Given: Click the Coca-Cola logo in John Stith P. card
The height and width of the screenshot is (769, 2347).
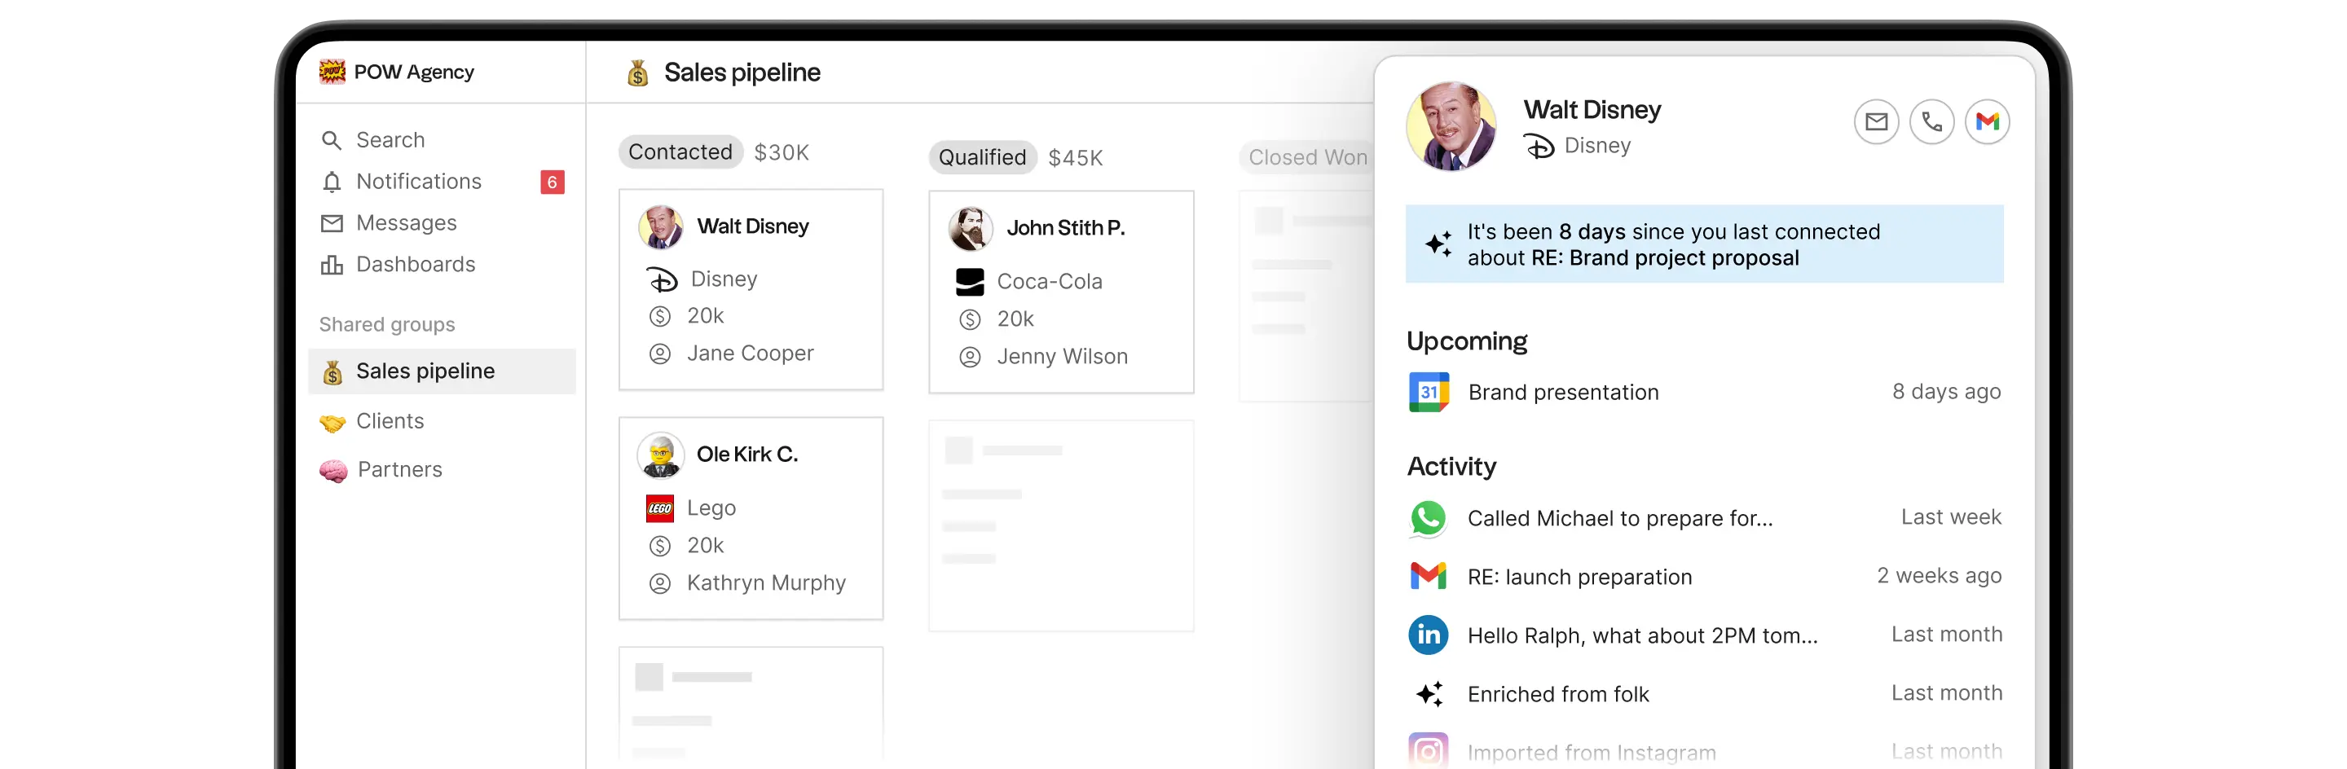Looking at the screenshot, I should pos(971,283).
